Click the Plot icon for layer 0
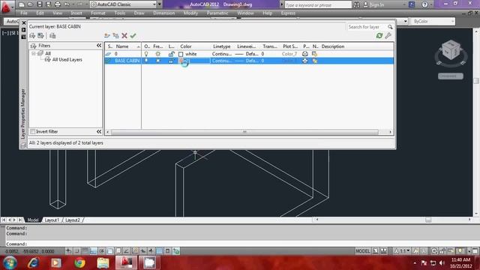Viewport: 480px width, 270px height. tap(305, 54)
